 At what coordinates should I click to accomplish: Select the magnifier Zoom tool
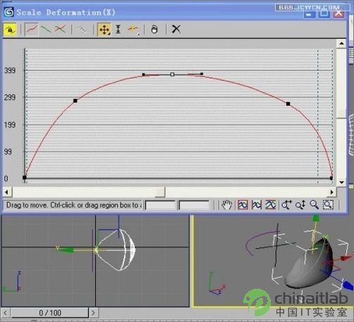(x=315, y=205)
